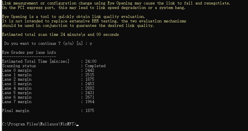
Task: Click the Scanning status Completed text
Action: pyautogui.click(x=95, y=66)
